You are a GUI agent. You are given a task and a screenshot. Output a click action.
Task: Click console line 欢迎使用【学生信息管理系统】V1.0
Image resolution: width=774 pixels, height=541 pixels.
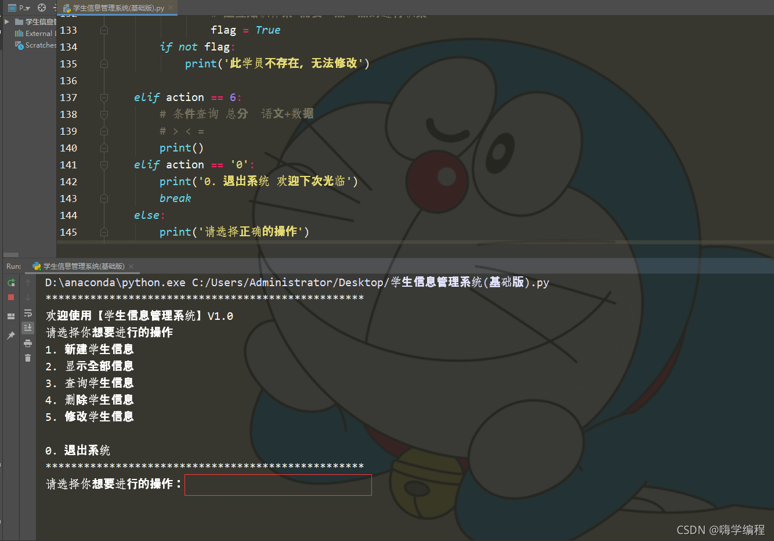click(139, 316)
